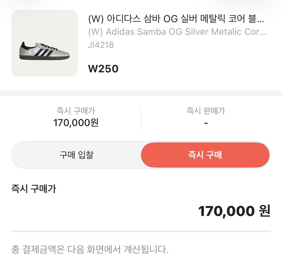Click the dash under 즉시 판매가

pyautogui.click(x=206, y=123)
